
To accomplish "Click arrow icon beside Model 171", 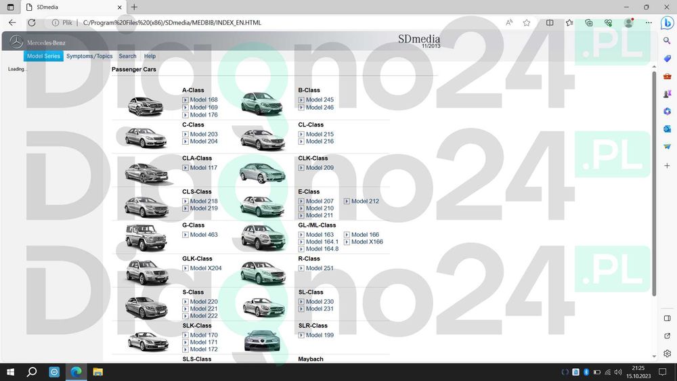I will click(185, 342).
